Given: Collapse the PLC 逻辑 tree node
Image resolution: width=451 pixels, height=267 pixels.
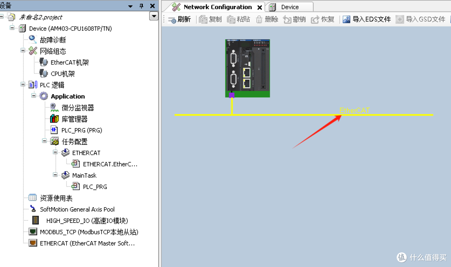Looking at the screenshot, I should (x=23, y=84).
